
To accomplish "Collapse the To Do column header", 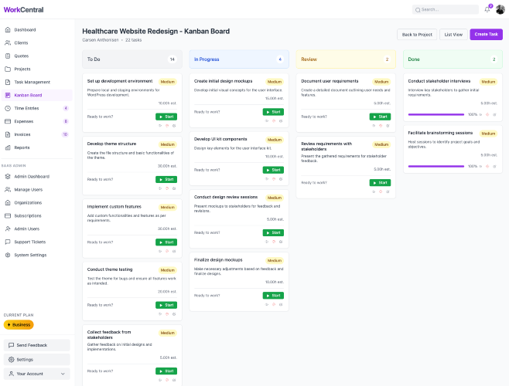I will tap(132, 59).
